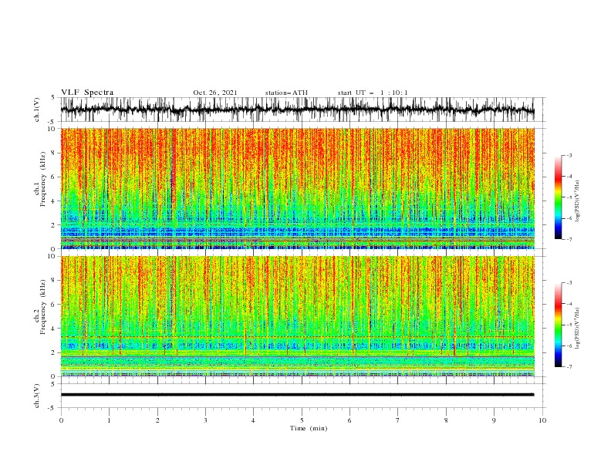Click the "4" frequency tick of ch.2 spectrogram
This screenshot has height=472, width=611.
click(x=54, y=329)
